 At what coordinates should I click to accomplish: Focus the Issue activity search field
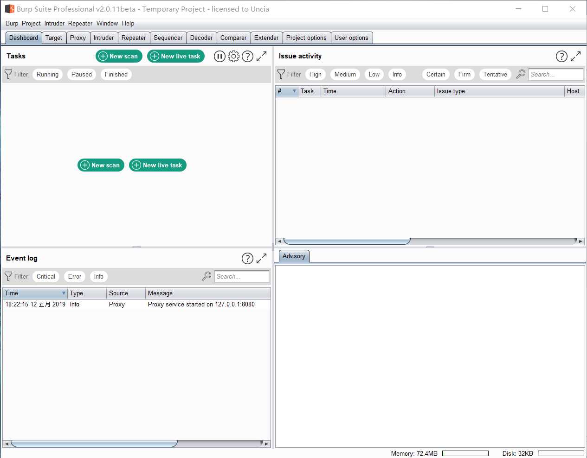point(556,74)
